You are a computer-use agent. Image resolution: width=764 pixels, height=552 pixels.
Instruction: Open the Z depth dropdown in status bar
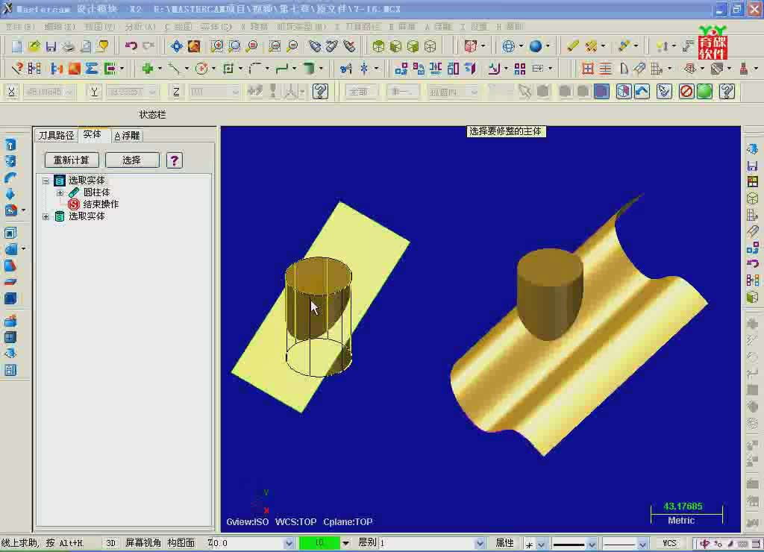point(289,543)
